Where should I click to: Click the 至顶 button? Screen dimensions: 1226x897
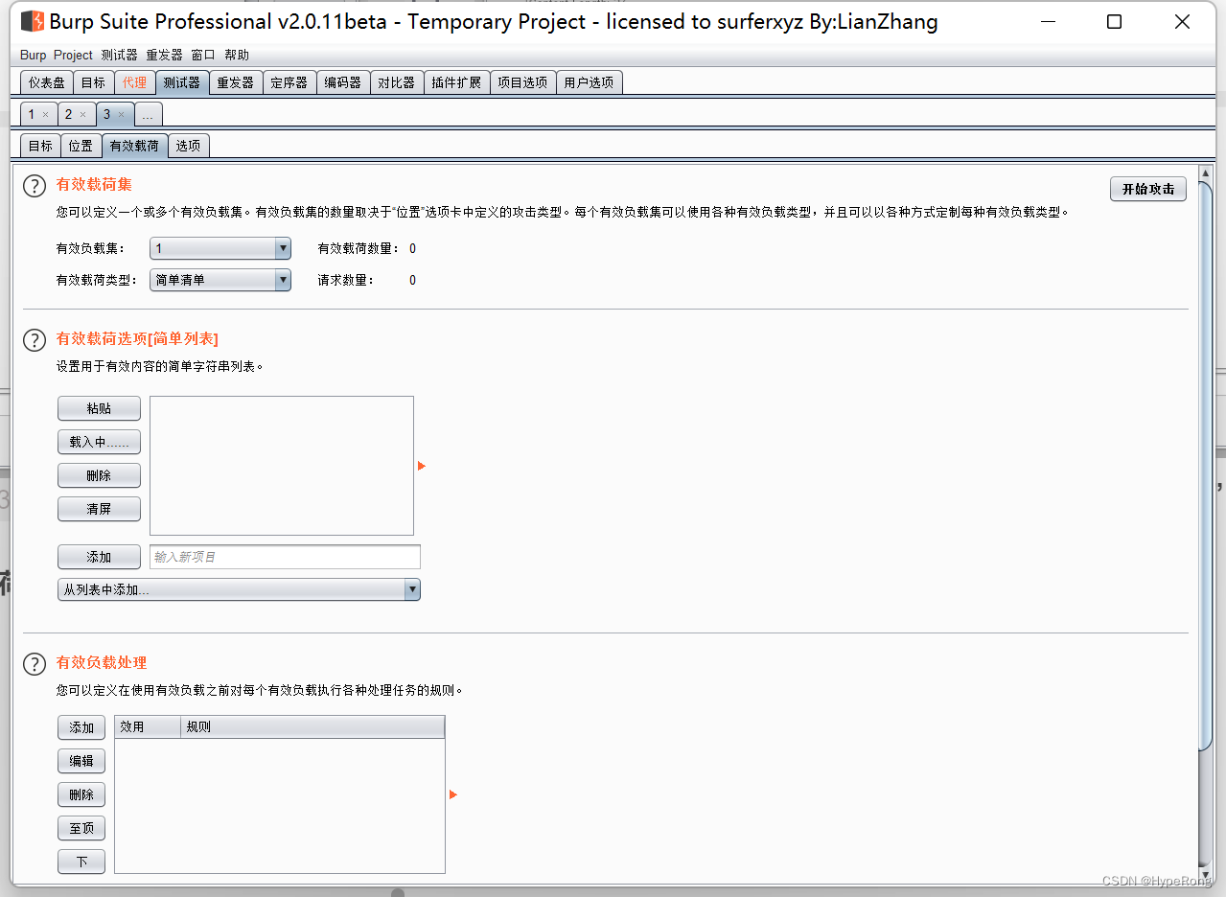tap(81, 828)
